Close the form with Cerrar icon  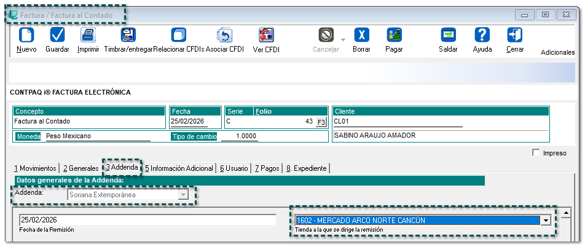point(515,35)
